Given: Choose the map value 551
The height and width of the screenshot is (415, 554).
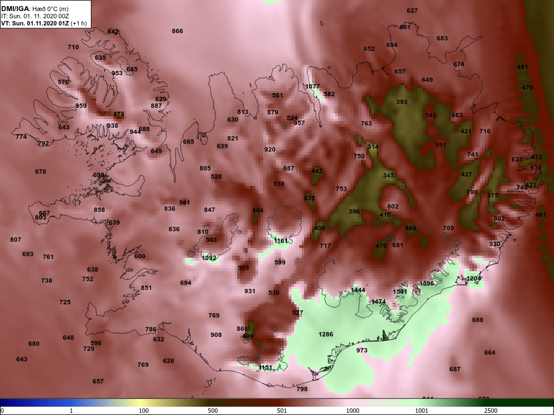Looking at the screenshot, I should [440, 145].
